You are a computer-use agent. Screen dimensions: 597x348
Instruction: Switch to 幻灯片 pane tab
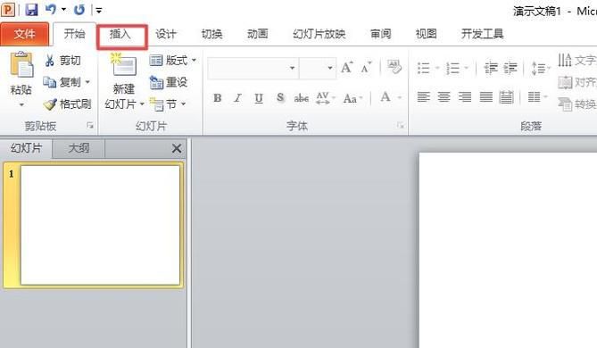(26, 148)
